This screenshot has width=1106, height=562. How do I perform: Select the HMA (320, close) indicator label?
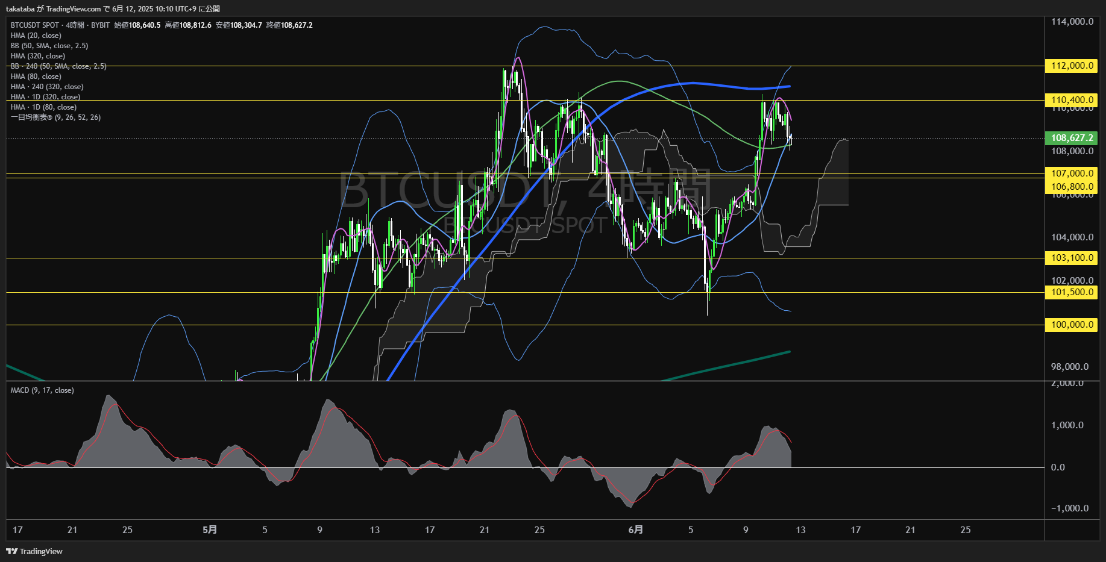(38, 56)
